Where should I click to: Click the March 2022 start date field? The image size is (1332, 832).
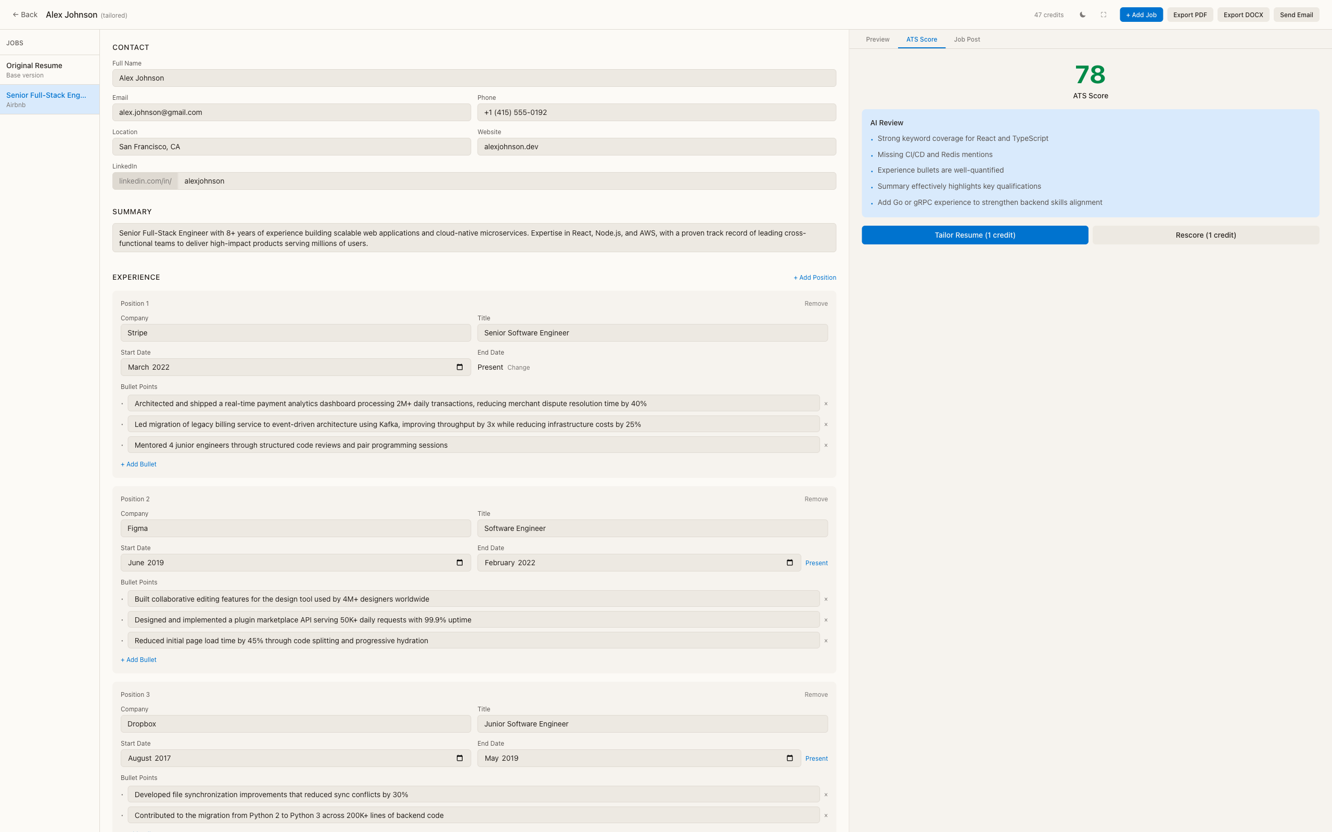[296, 367]
